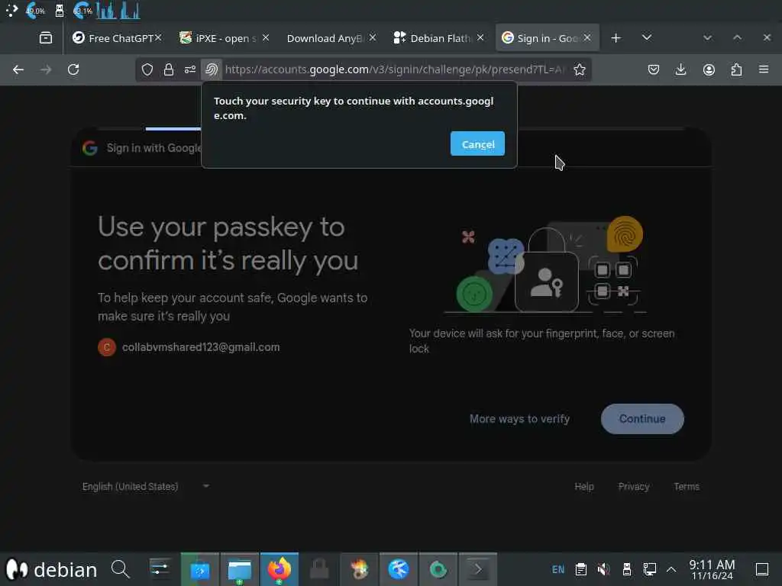Toggle the muted volume tray icon
This screenshot has width=782, height=586.
[x=603, y=569]
